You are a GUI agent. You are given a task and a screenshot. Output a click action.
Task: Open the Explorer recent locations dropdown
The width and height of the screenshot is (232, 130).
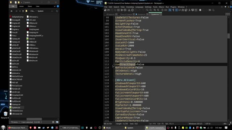(20, 11)
